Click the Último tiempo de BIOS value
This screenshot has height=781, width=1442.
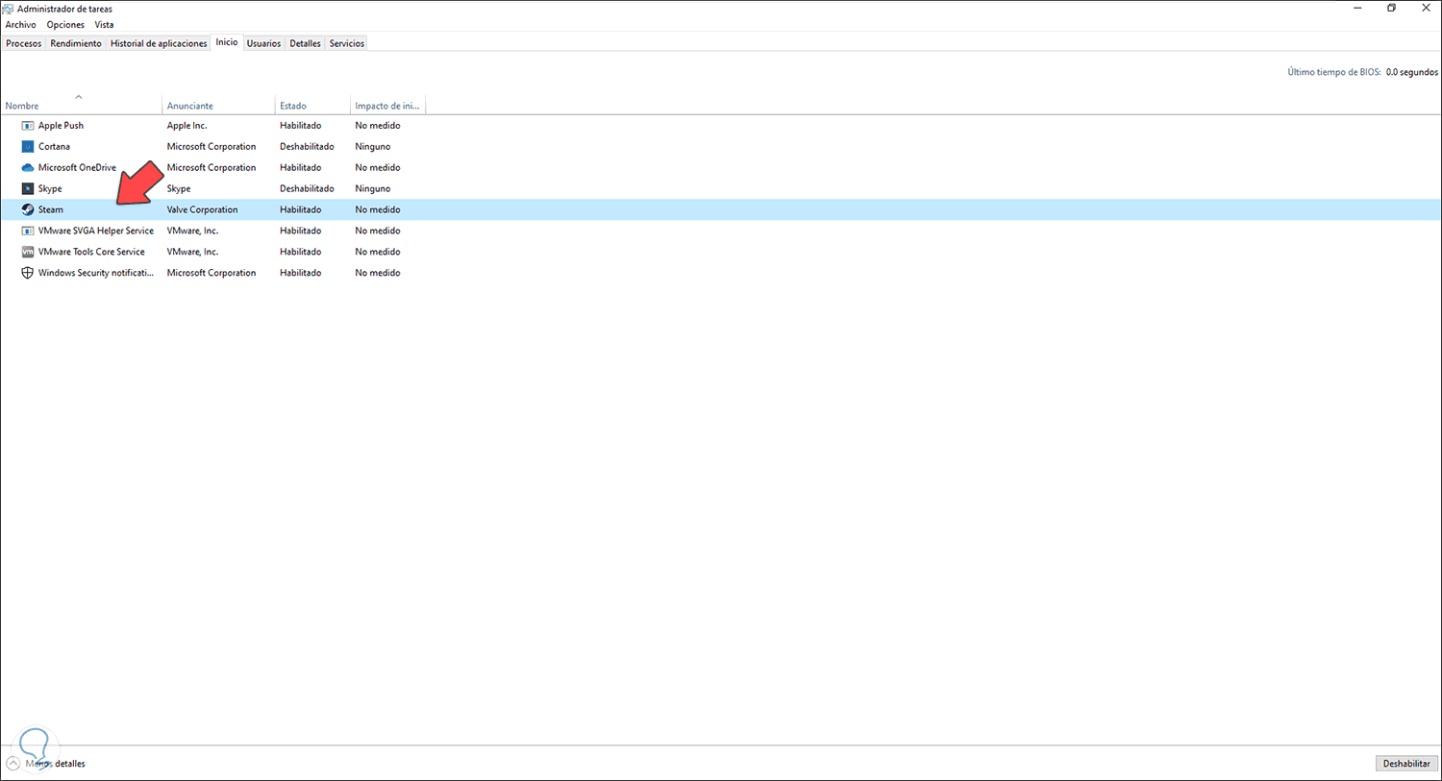coord(1412,72)
